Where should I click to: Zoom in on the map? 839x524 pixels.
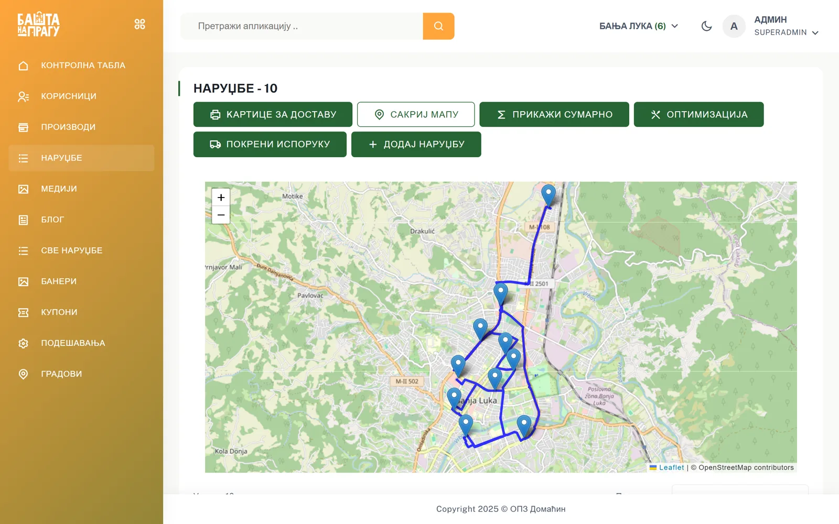click(221, 198)
